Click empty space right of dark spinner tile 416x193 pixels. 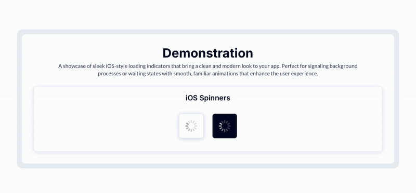[x=309, y=126]
